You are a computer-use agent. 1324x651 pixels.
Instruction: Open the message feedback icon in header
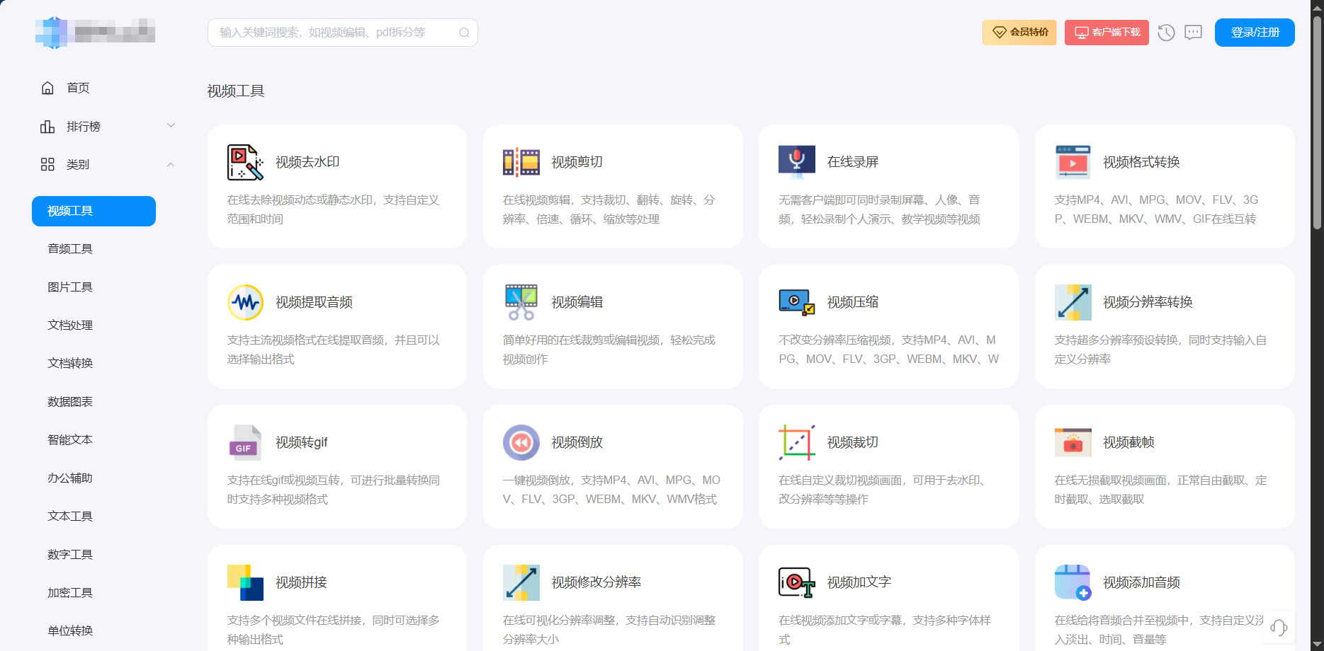coord(1194,33)
